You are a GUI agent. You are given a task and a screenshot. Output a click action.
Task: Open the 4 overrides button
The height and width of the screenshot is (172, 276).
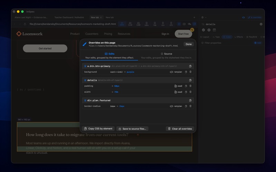(x=255, y=18)
